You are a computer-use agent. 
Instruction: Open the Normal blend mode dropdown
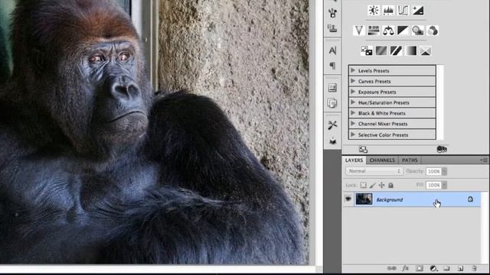coord(374,171)
